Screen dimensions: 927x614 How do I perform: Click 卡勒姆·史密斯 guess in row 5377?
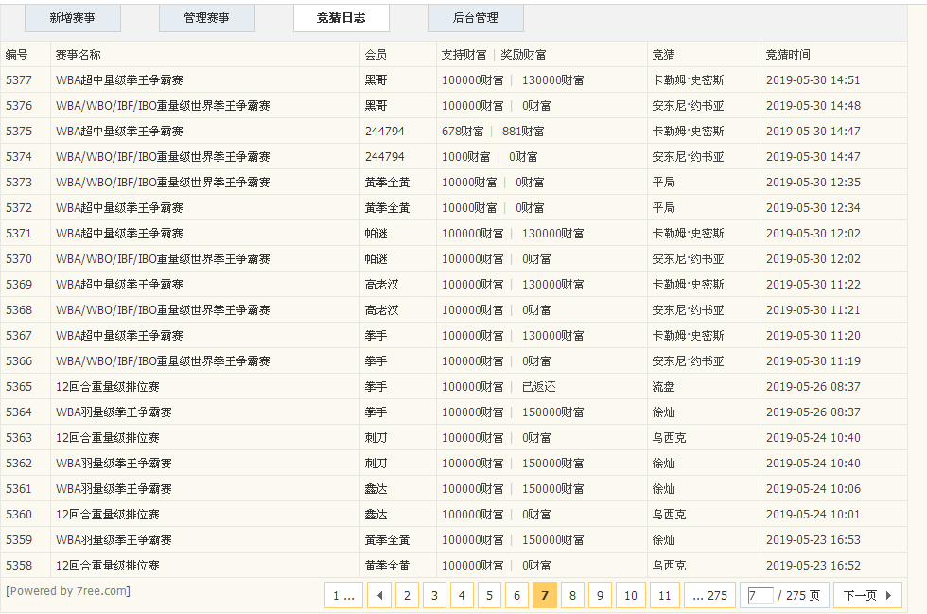tap(689, 79)
